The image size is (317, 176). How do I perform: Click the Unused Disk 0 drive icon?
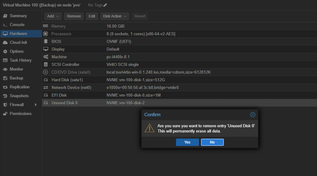coord(46,103)
